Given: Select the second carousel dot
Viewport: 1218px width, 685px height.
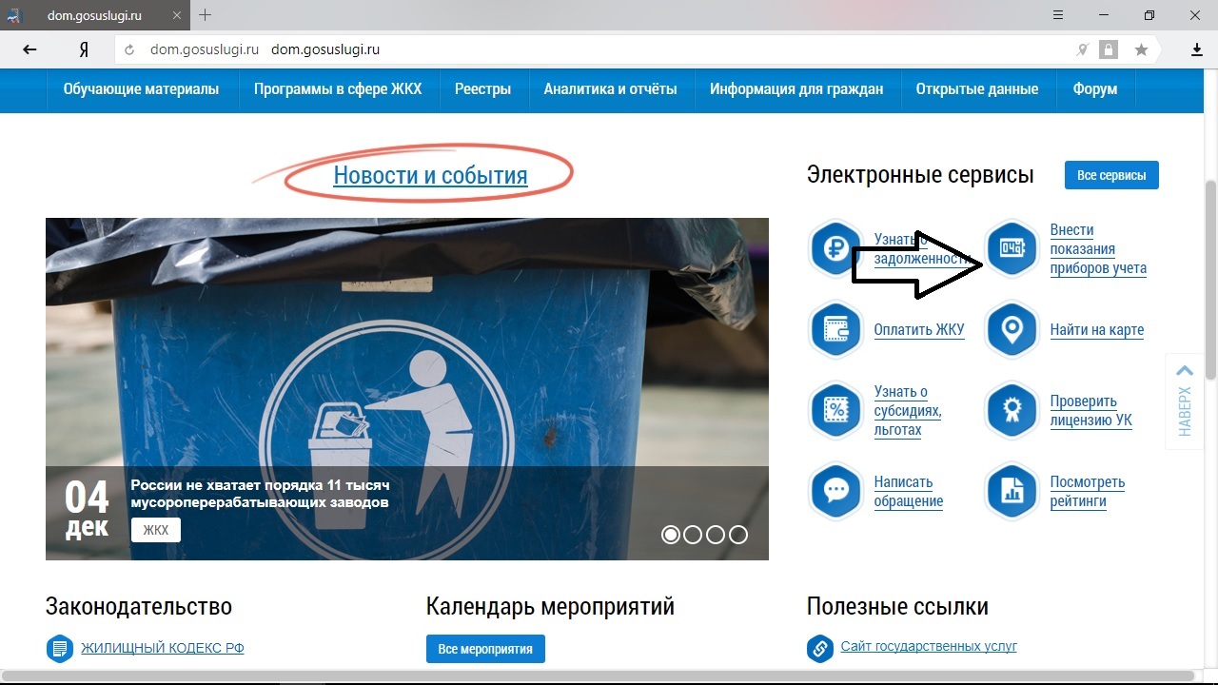Looking at the screenshot, I should [693, 535].
